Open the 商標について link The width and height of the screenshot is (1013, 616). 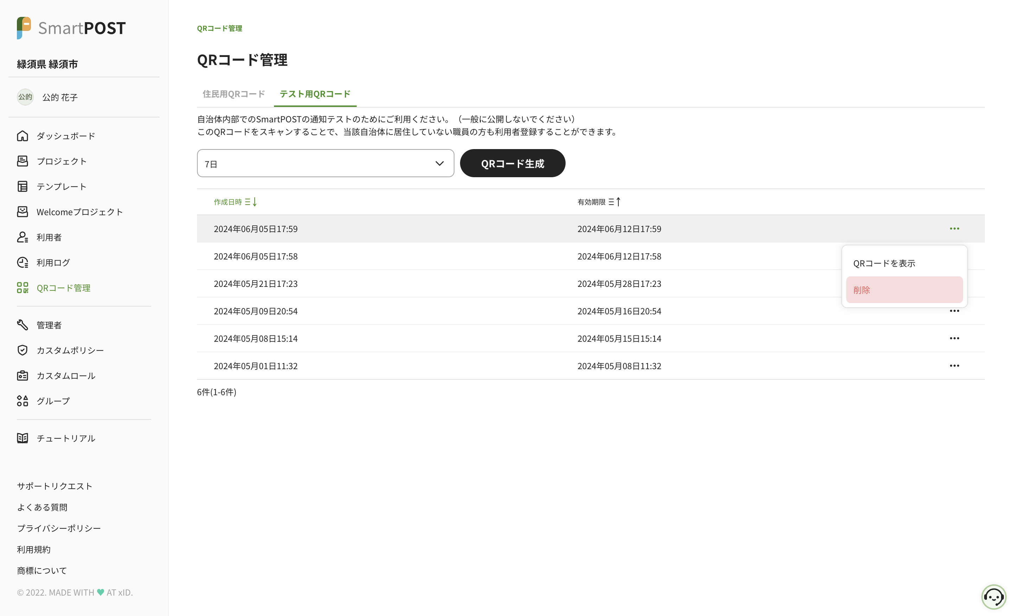point(42,570)
